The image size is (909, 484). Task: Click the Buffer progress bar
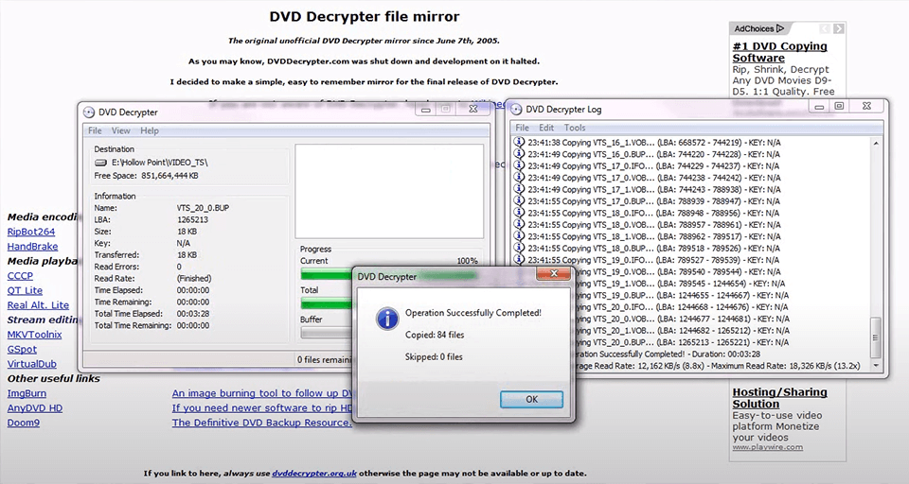coord(326,333)
